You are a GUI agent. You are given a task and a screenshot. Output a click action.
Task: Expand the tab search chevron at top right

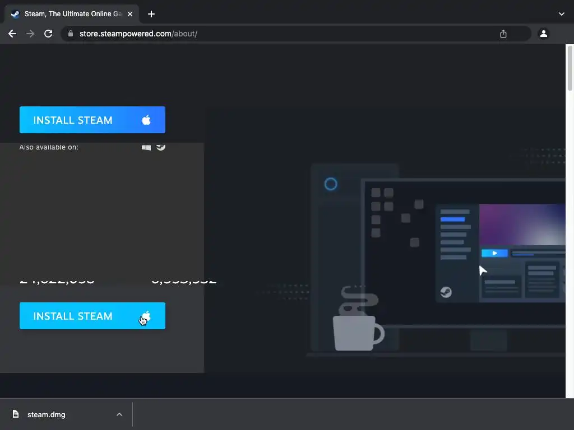(x=562, y=14)
